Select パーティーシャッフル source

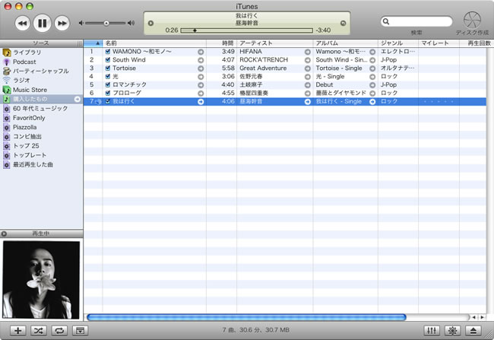pyautogui.click(x=40, y=71)
